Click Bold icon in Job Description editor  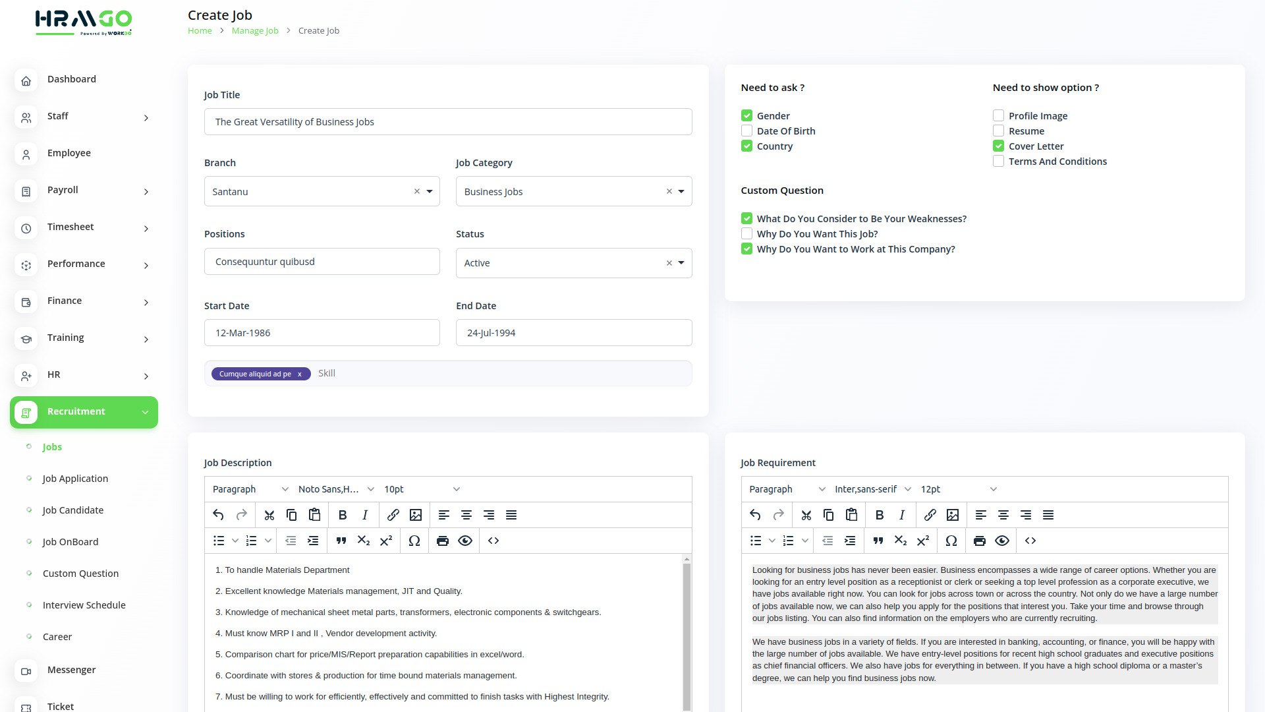coord(343,515)
